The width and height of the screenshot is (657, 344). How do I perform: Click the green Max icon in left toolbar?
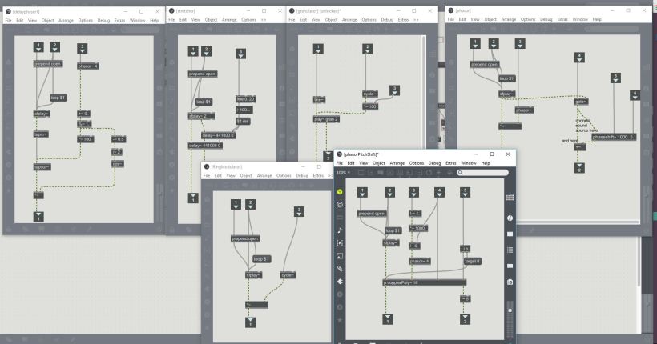(x=340, y=191)
